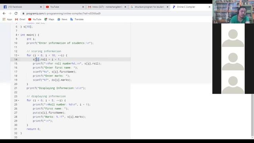Close the Facebook tab
The height and width of the screenshot is (143, 254).
41,7
